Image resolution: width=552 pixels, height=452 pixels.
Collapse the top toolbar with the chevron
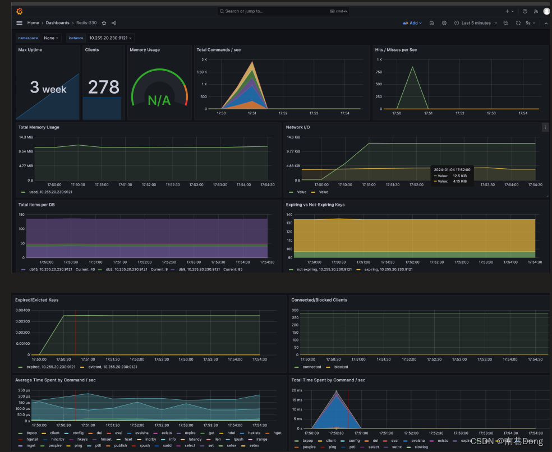(x=546, y=23)
